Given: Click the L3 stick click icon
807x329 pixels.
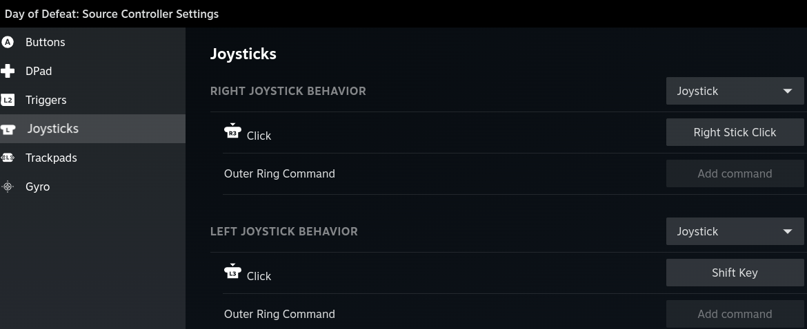Looking at the screenshot, I should tap(232, 273).
